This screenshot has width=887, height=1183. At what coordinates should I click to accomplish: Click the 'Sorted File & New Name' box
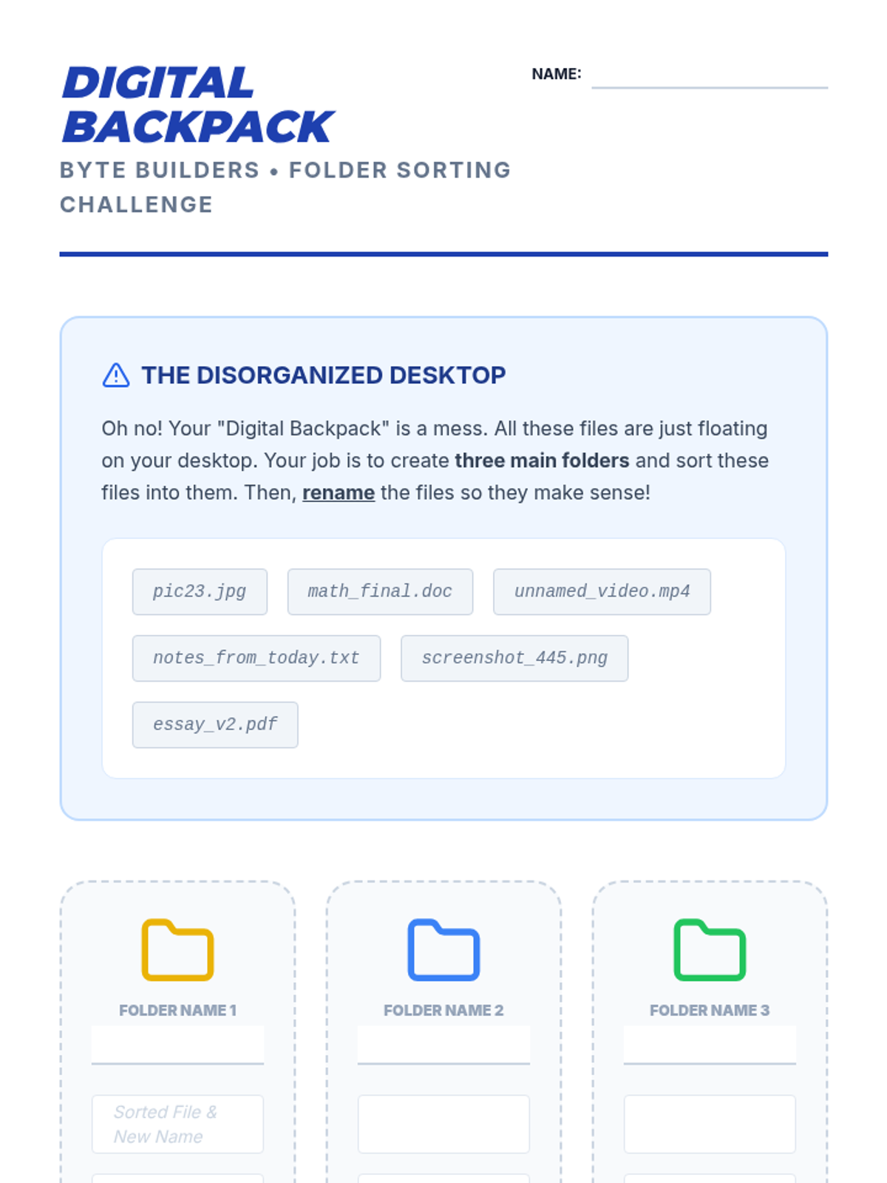(177, 1124)
